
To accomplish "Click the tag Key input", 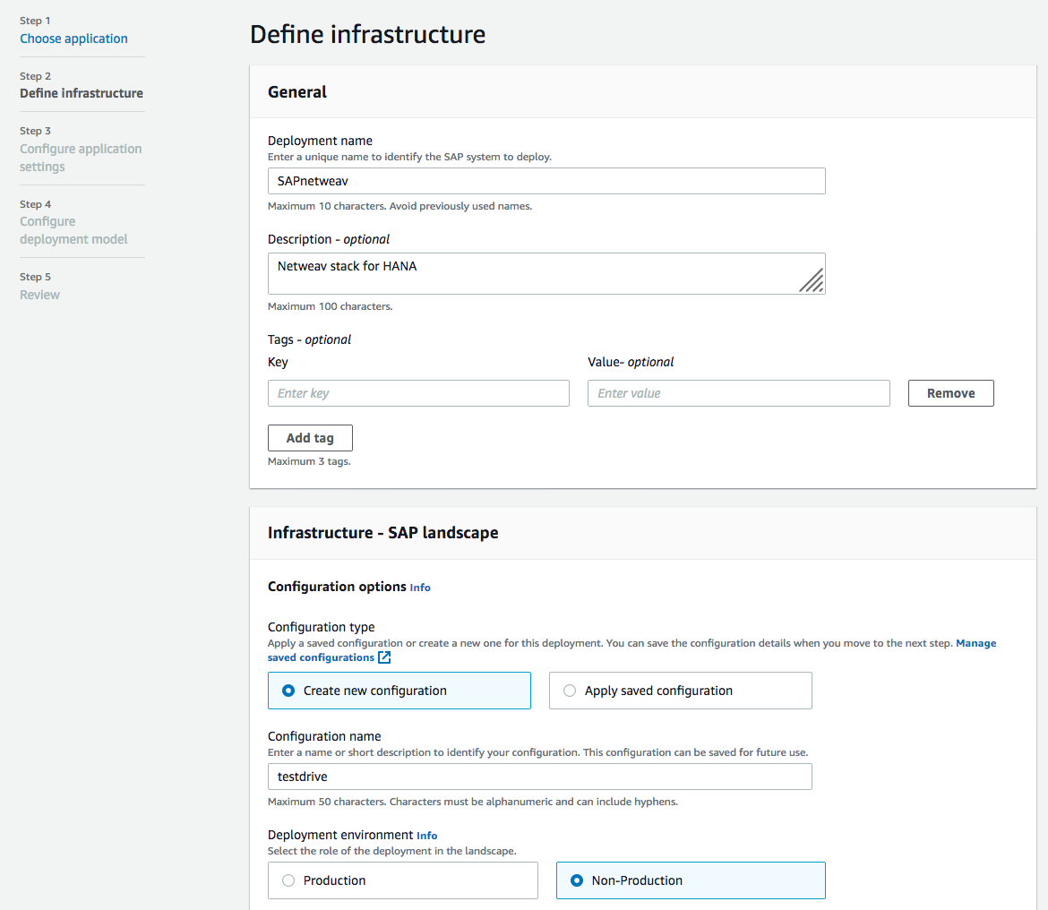I will tap(418, 393).
